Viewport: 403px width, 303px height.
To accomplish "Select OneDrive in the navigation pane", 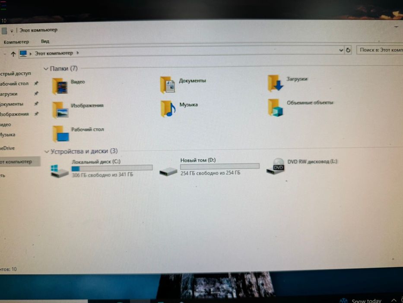I will coord(7,148).
